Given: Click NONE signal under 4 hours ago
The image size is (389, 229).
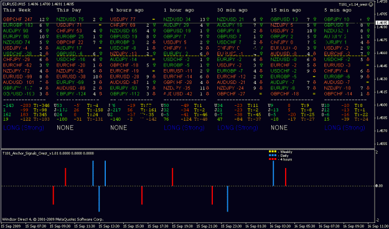Looking at the screenshot, I should tap(119, 128).
